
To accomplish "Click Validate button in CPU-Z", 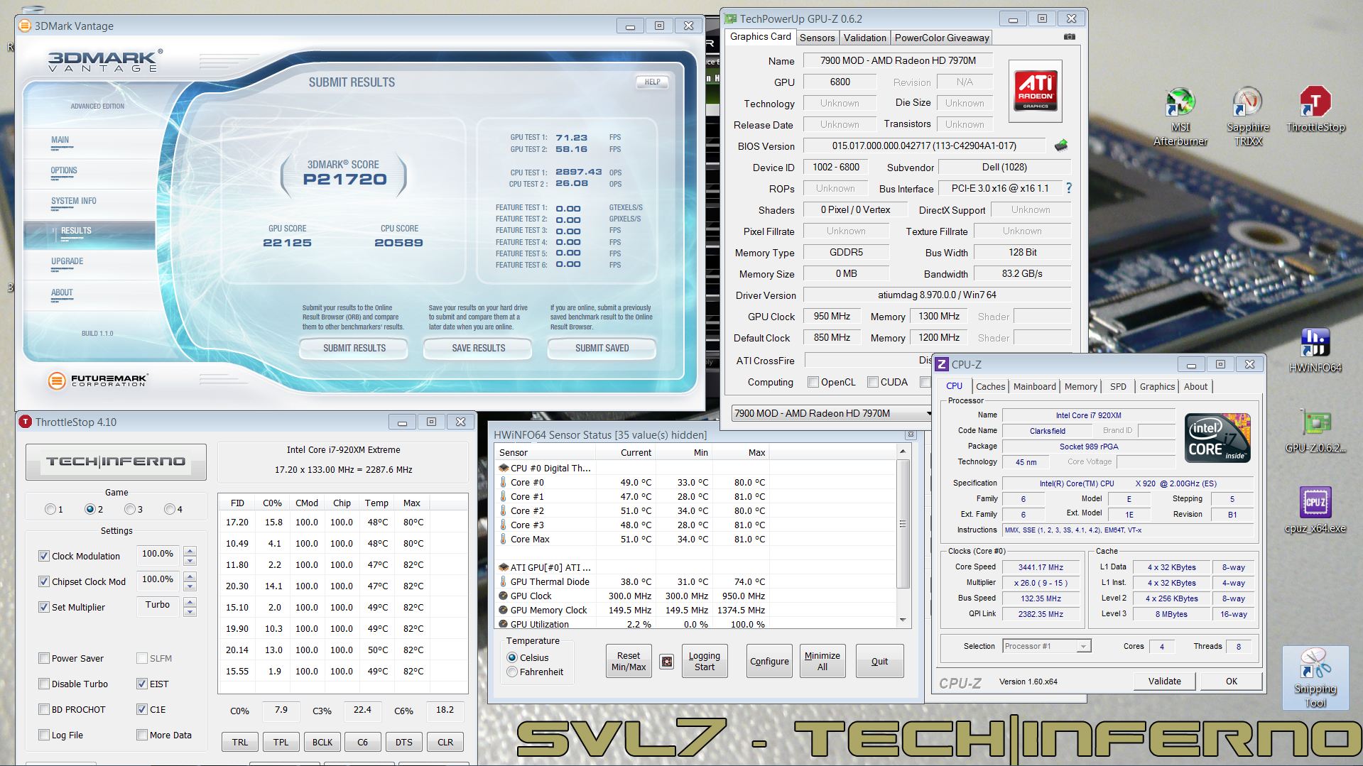I will 1164,681.
